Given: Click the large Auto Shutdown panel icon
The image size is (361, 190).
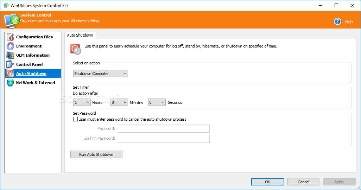Looking at the screenshot, I should 76,49.
